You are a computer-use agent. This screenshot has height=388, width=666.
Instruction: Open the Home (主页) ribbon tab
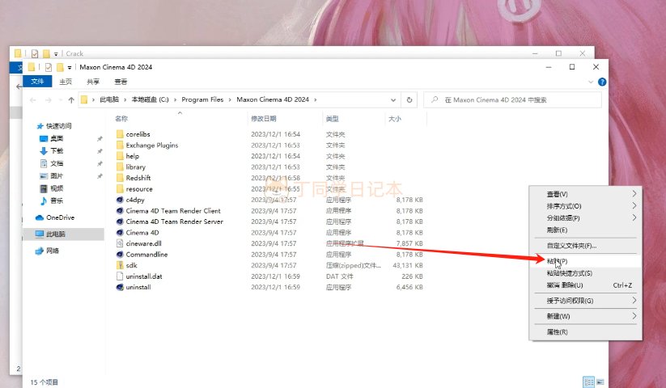coord(66,82)
